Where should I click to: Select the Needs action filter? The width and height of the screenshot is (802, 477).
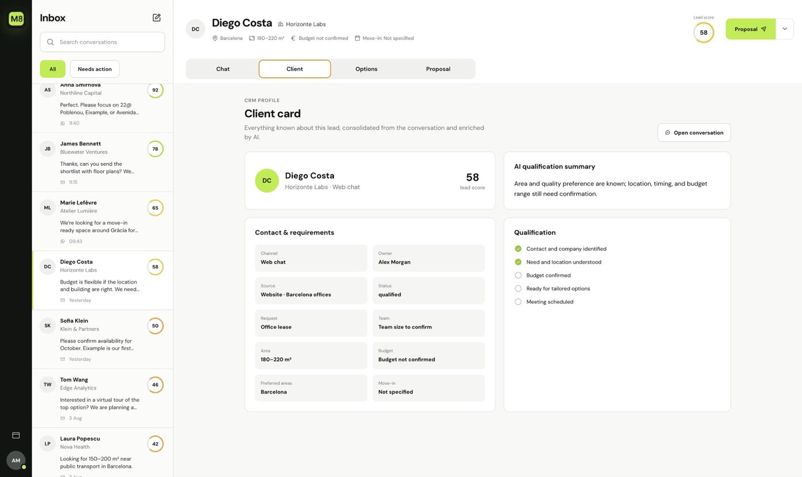95,69
